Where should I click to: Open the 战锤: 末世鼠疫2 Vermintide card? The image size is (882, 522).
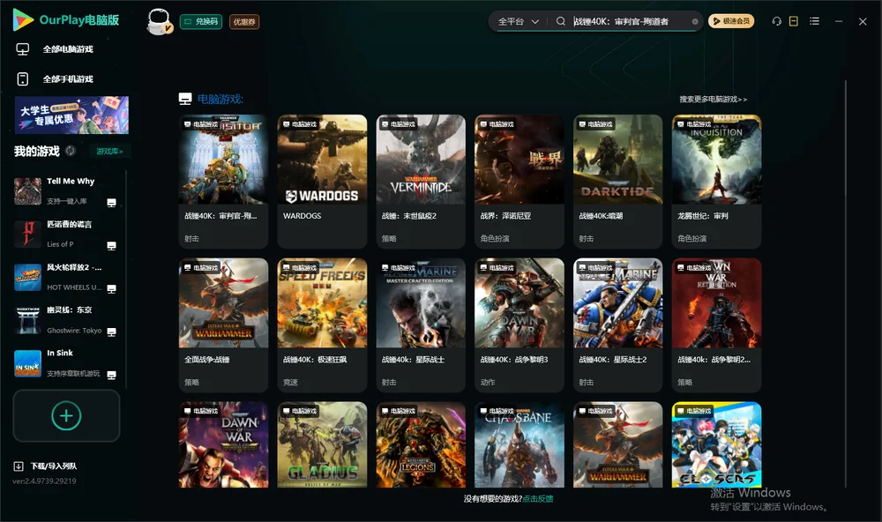pos(421,181)
